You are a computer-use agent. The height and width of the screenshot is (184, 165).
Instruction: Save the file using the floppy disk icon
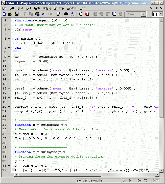point(17,14)
